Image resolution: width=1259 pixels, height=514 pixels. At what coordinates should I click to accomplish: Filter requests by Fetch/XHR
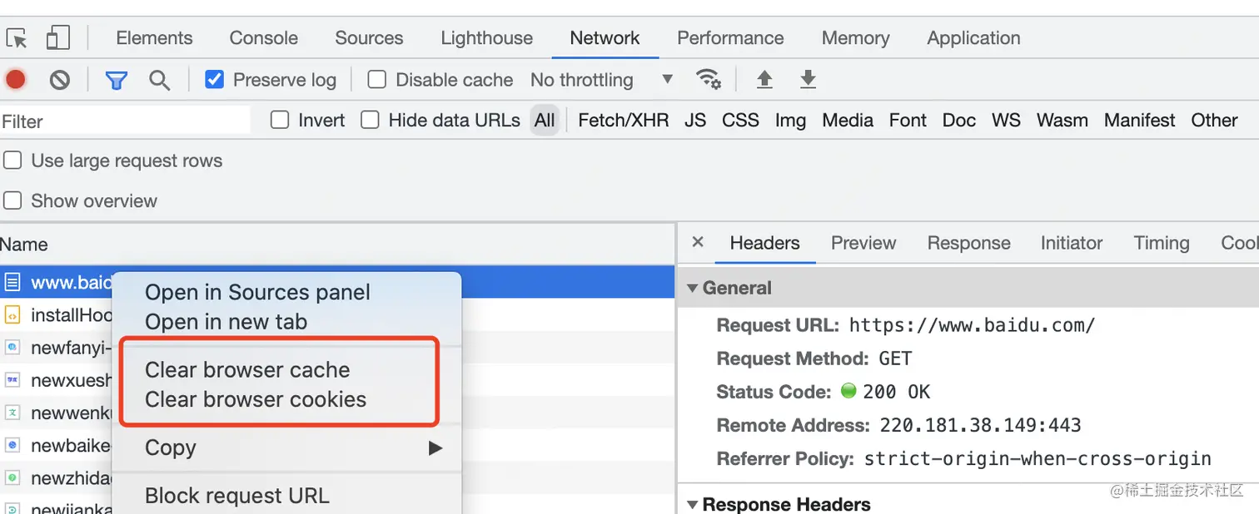(x=623, y=121)
